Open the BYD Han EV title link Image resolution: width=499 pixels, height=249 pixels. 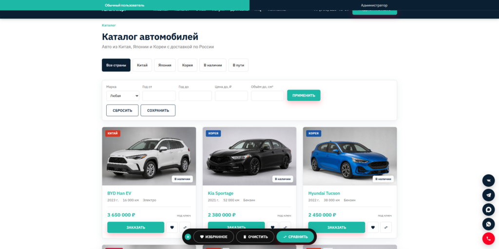click(119, 193)
